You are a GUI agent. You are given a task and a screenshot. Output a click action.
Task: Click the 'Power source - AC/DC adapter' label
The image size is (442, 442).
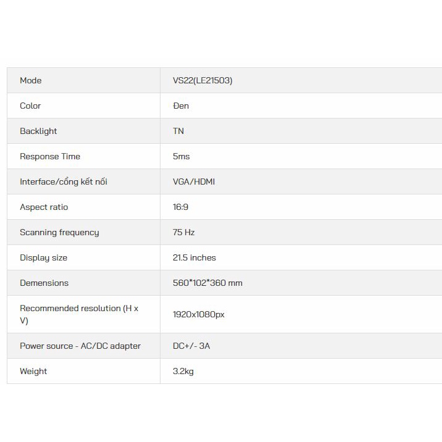pyautogui.click(x=80, y=346)
